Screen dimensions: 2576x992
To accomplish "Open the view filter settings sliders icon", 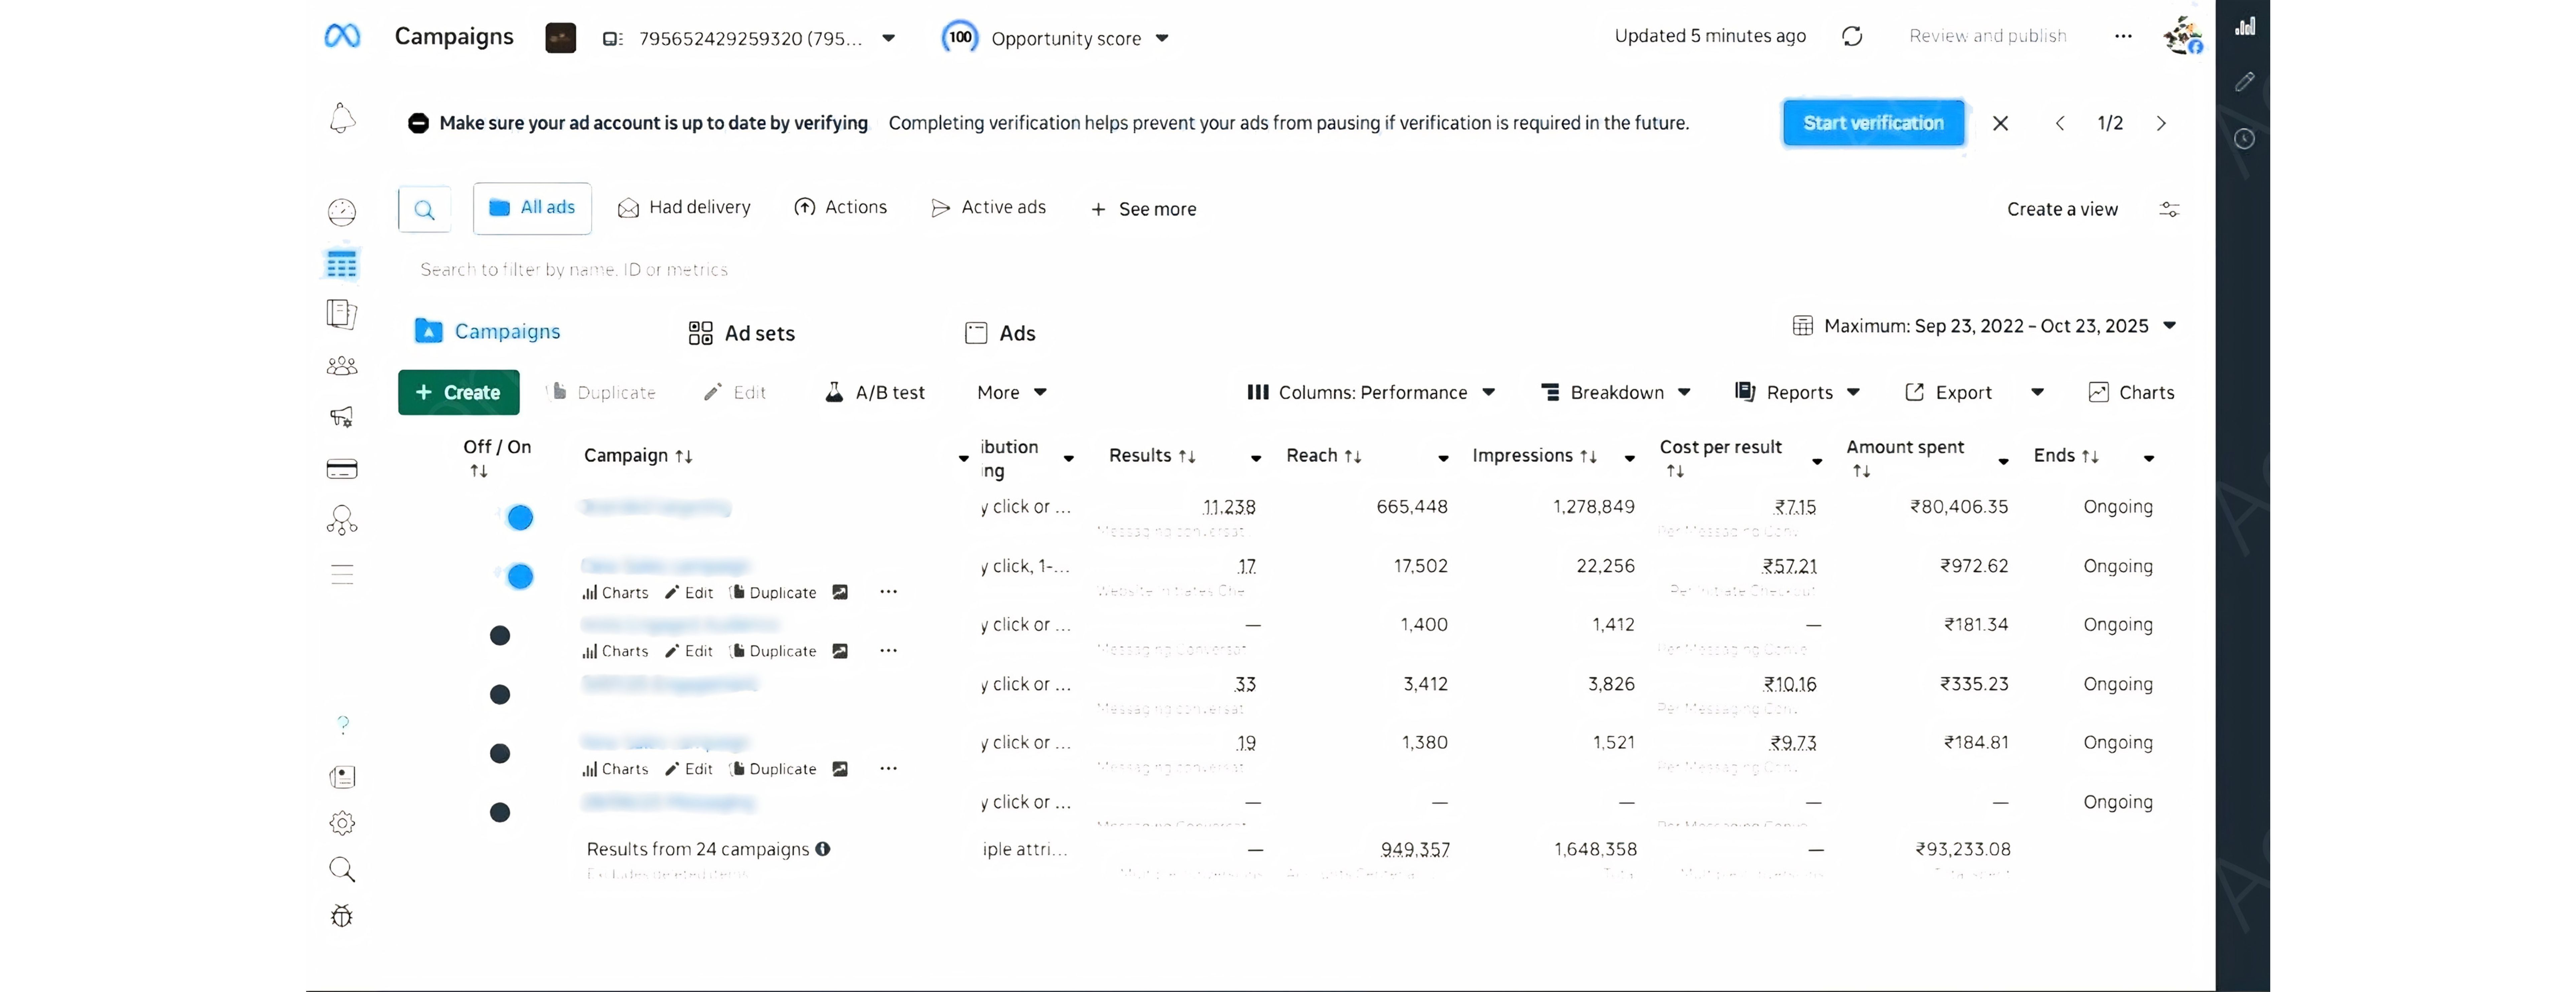I will [2169, 209].
